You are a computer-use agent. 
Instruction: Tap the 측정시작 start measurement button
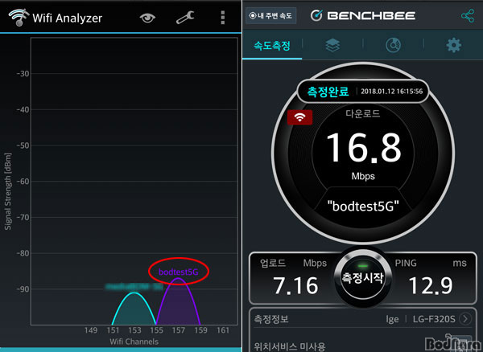coord(363,278)
